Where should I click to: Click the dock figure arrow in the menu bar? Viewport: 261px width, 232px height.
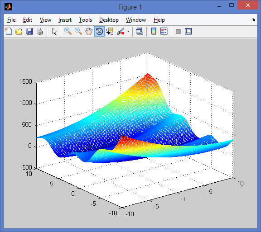tap(253, 19)
